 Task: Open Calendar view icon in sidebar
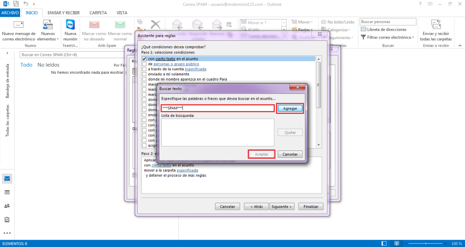pos(7,193)
